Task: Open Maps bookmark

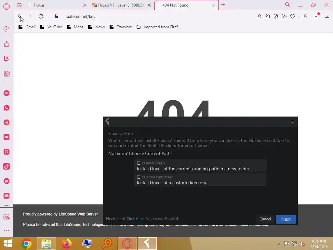Action: click(x=75, y=27)
